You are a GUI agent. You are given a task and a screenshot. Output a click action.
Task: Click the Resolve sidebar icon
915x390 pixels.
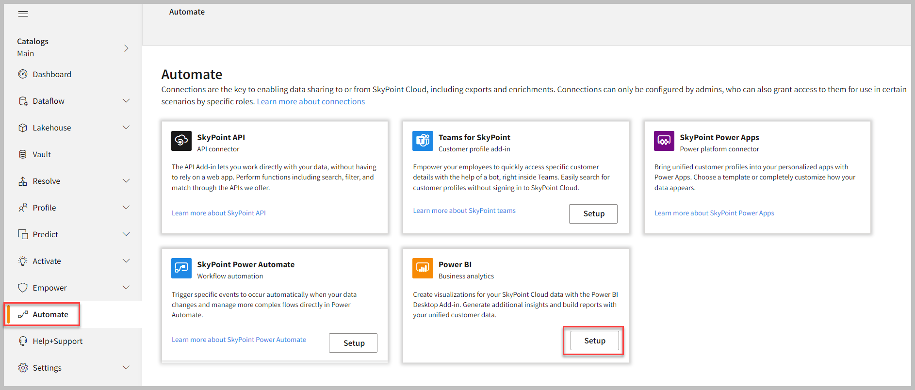coord(23,181)
